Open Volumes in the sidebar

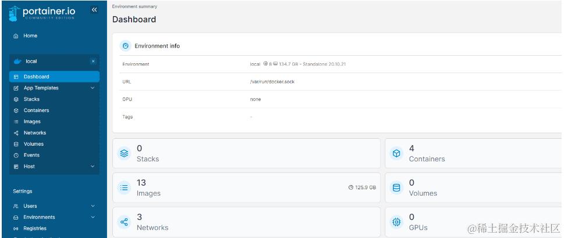tap(33, 144)
